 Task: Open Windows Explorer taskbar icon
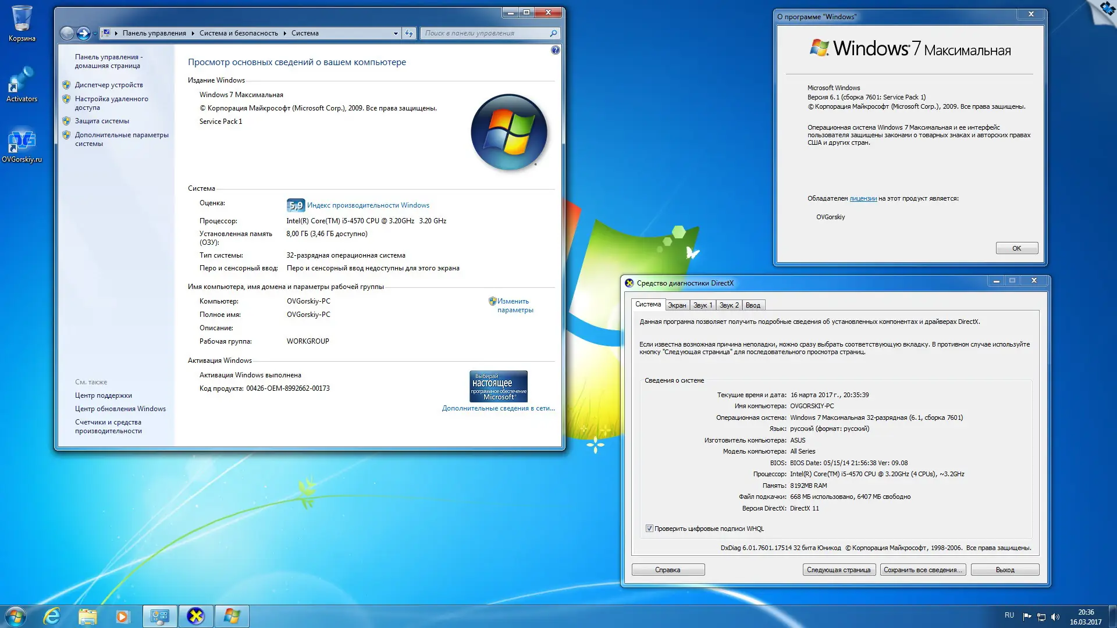tap(87, 616)
